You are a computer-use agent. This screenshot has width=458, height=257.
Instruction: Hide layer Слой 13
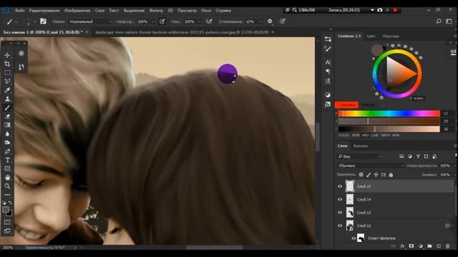coord(340,213)
